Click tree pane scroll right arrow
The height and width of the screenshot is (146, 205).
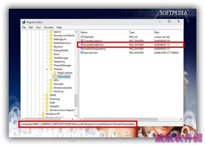point(72,119)
